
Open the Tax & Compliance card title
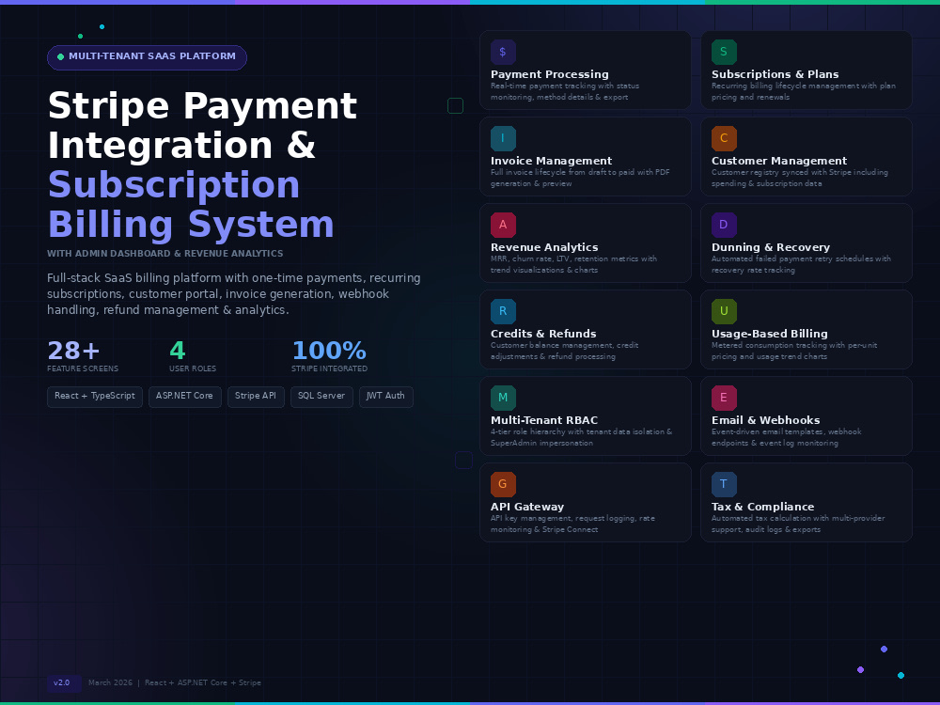(762, 507)
